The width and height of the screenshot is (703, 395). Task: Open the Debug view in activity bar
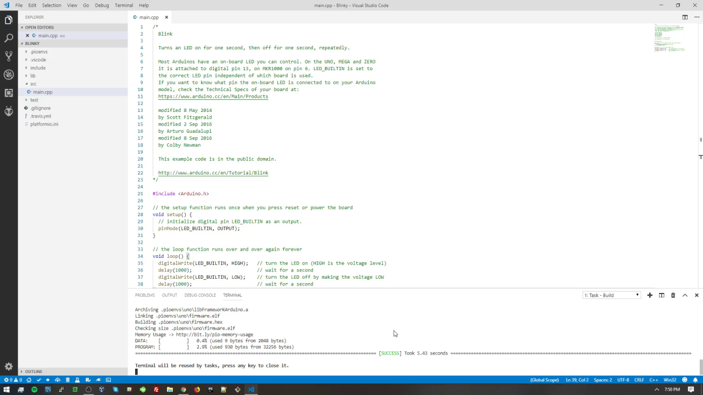point(9,75)
